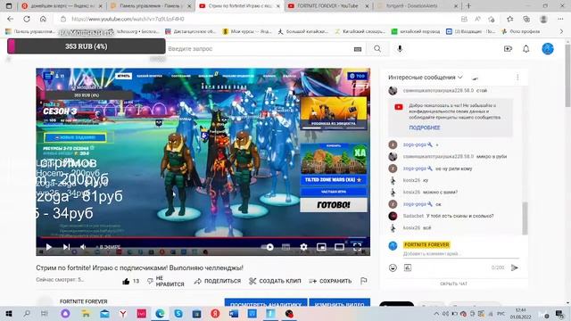571x321 pixels.
Task: Send the chat message arrow
Action: pyautogui.click(x=514, y=267)
